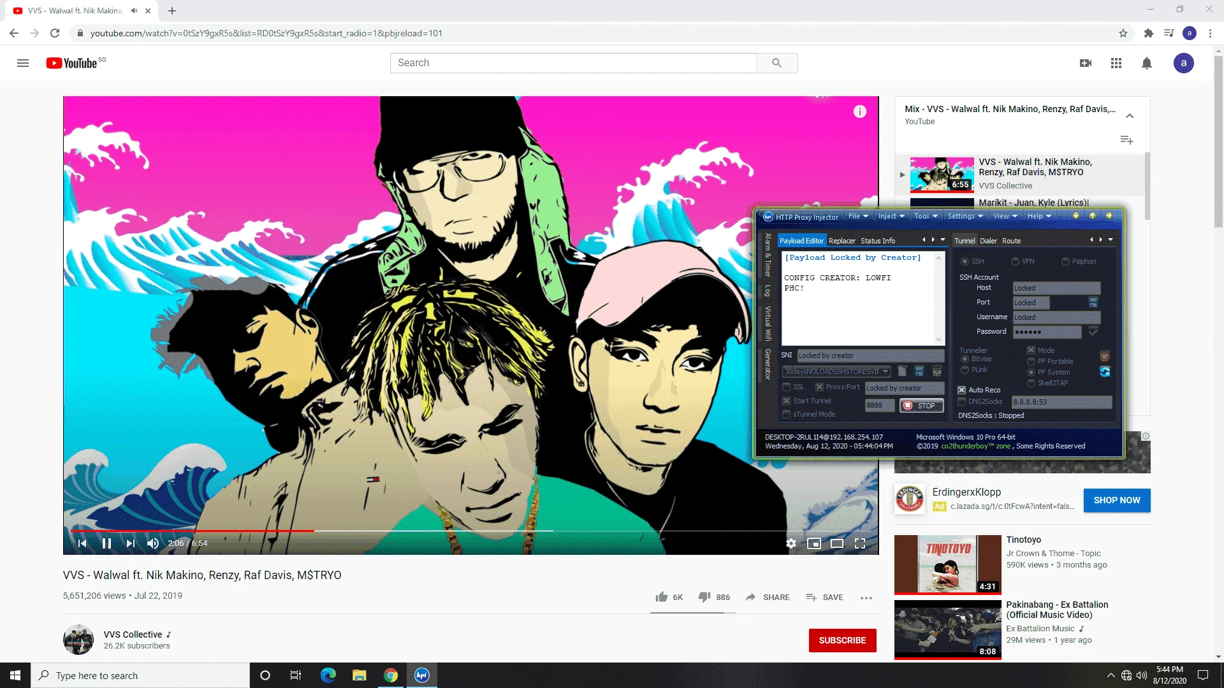Screen dimensions: 1224x688
Task: Show video info card icon
Action: pyautogui.click(x=860, y=112)
